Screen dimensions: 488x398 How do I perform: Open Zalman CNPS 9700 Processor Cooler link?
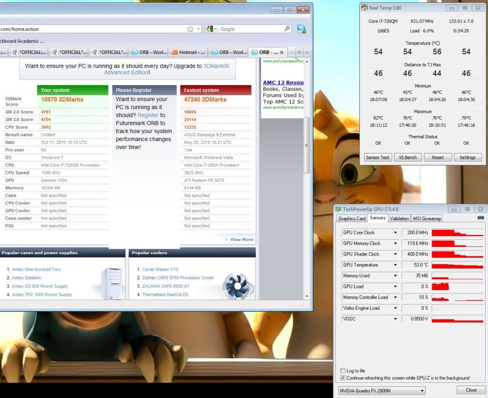click(x=178, y=278)
